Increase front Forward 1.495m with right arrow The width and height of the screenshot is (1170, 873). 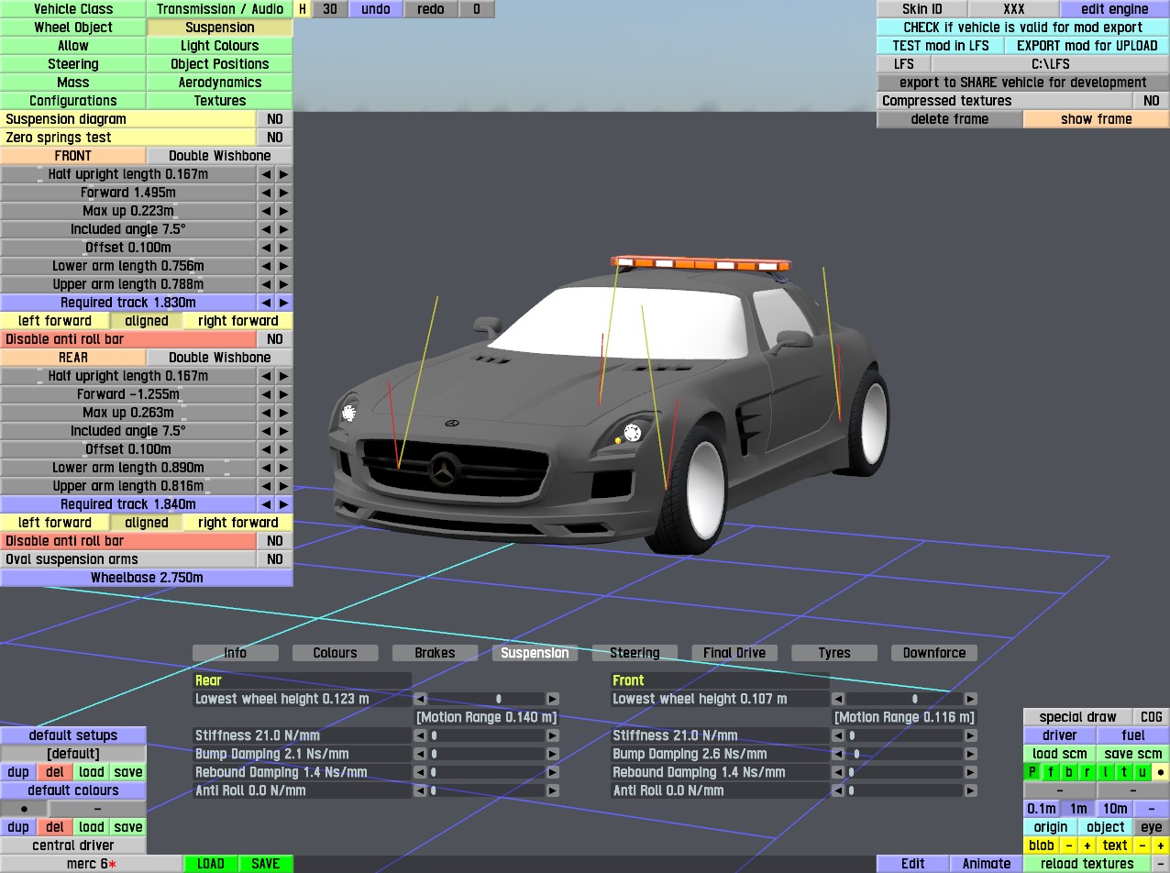284,193
